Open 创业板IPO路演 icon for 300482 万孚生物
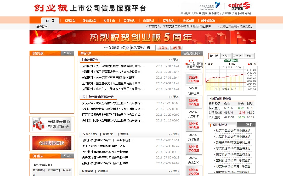The height and width of the screenshot is (176, 283). click(x=194, y=125)
